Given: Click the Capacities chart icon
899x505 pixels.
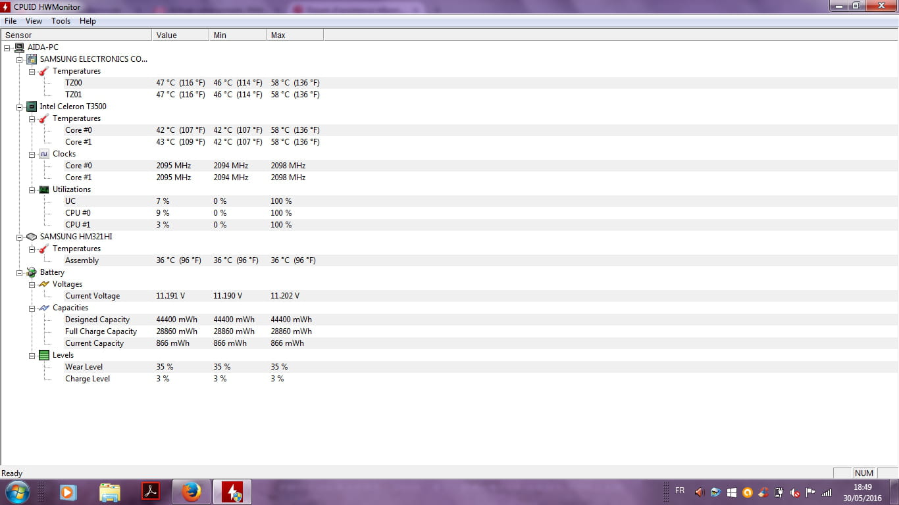Looking at the screenshot, I should pos(44,308).
